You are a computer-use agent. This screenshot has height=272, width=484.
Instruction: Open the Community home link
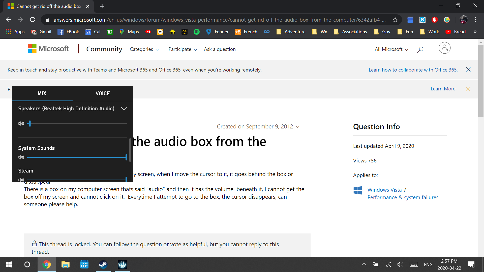[x=104, y=49]
